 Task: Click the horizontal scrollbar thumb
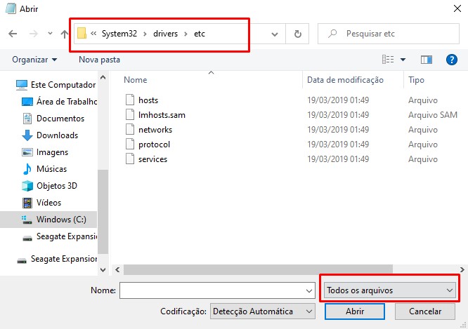(258, 269)
